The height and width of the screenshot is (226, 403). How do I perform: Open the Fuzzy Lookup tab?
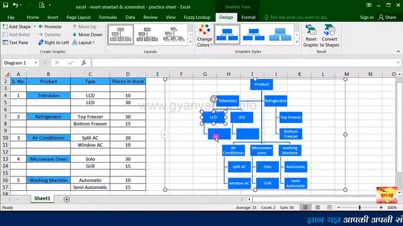pyautogui.click(x=197, y=18)
